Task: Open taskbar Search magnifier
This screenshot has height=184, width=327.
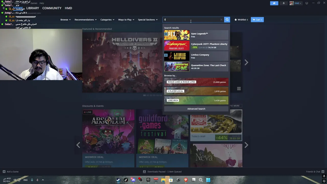Action: pyautogui.click(x=201, y=180)
